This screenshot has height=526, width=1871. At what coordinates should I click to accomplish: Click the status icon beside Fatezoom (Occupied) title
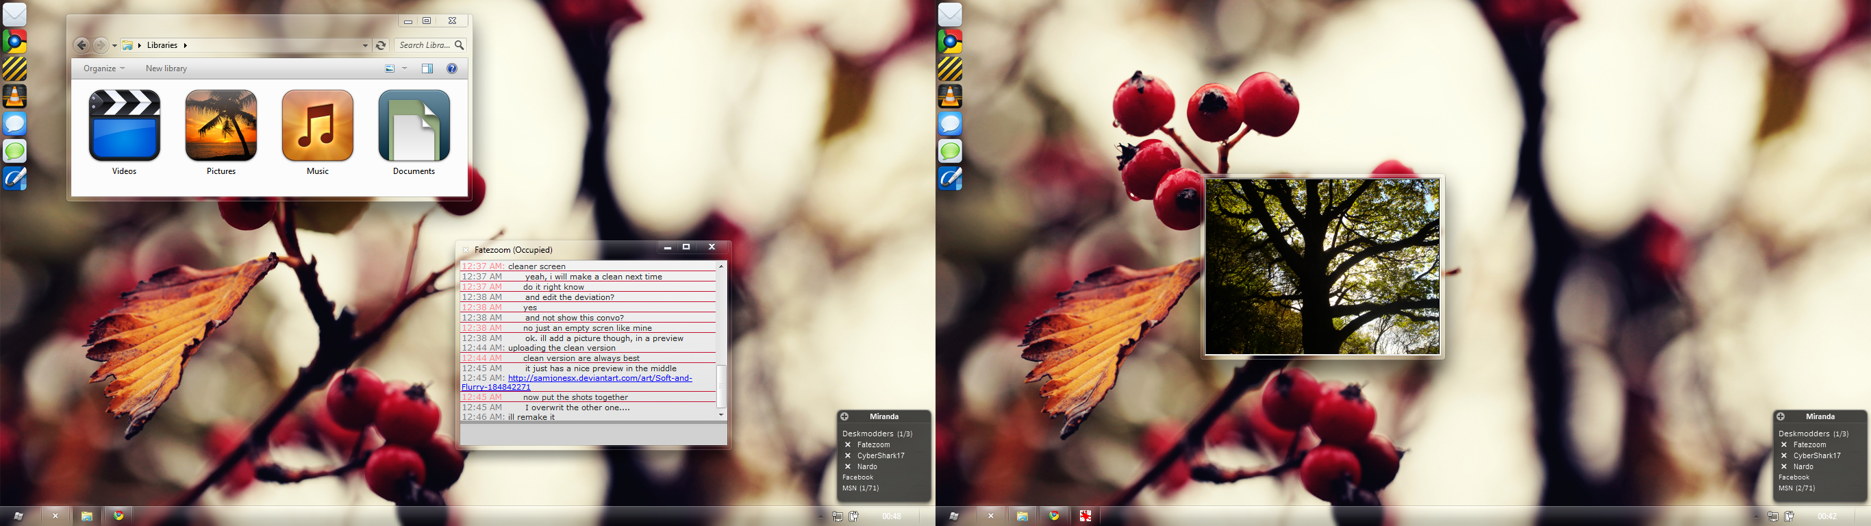click(466, 250)
